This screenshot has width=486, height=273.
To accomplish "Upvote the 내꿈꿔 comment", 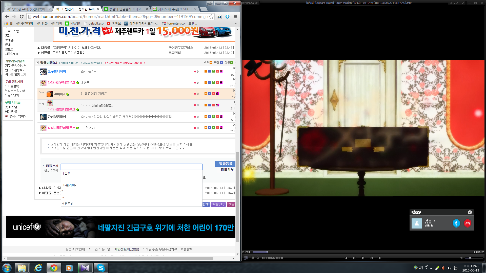I will [206, 82].
